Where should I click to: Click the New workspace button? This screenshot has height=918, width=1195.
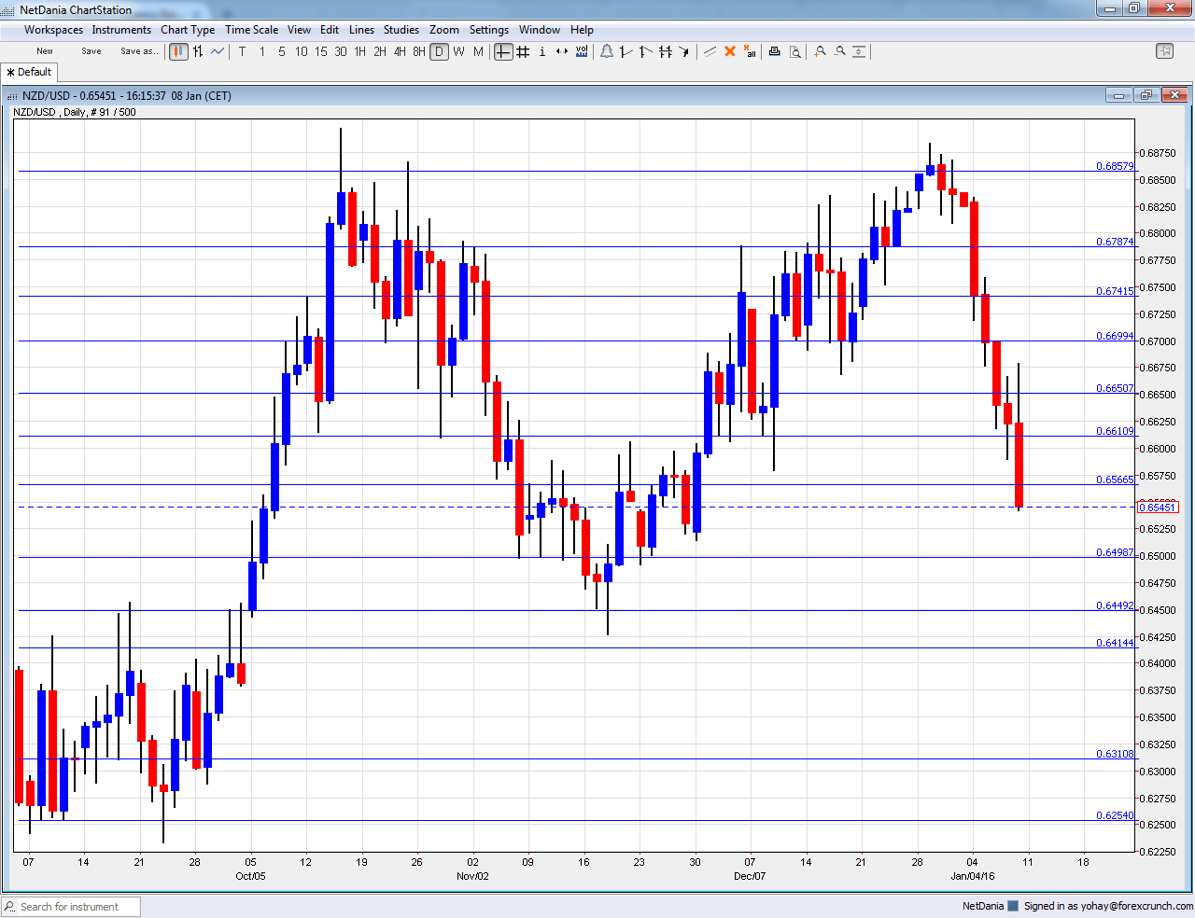click(43, 51)
